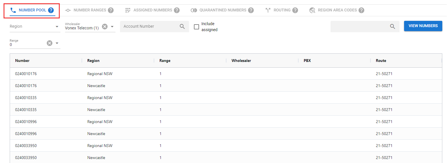The width and height of the screenshot is (448, 163).
Task: Expand the Range dropdown arrow
Action: click(x=57, y=43)
